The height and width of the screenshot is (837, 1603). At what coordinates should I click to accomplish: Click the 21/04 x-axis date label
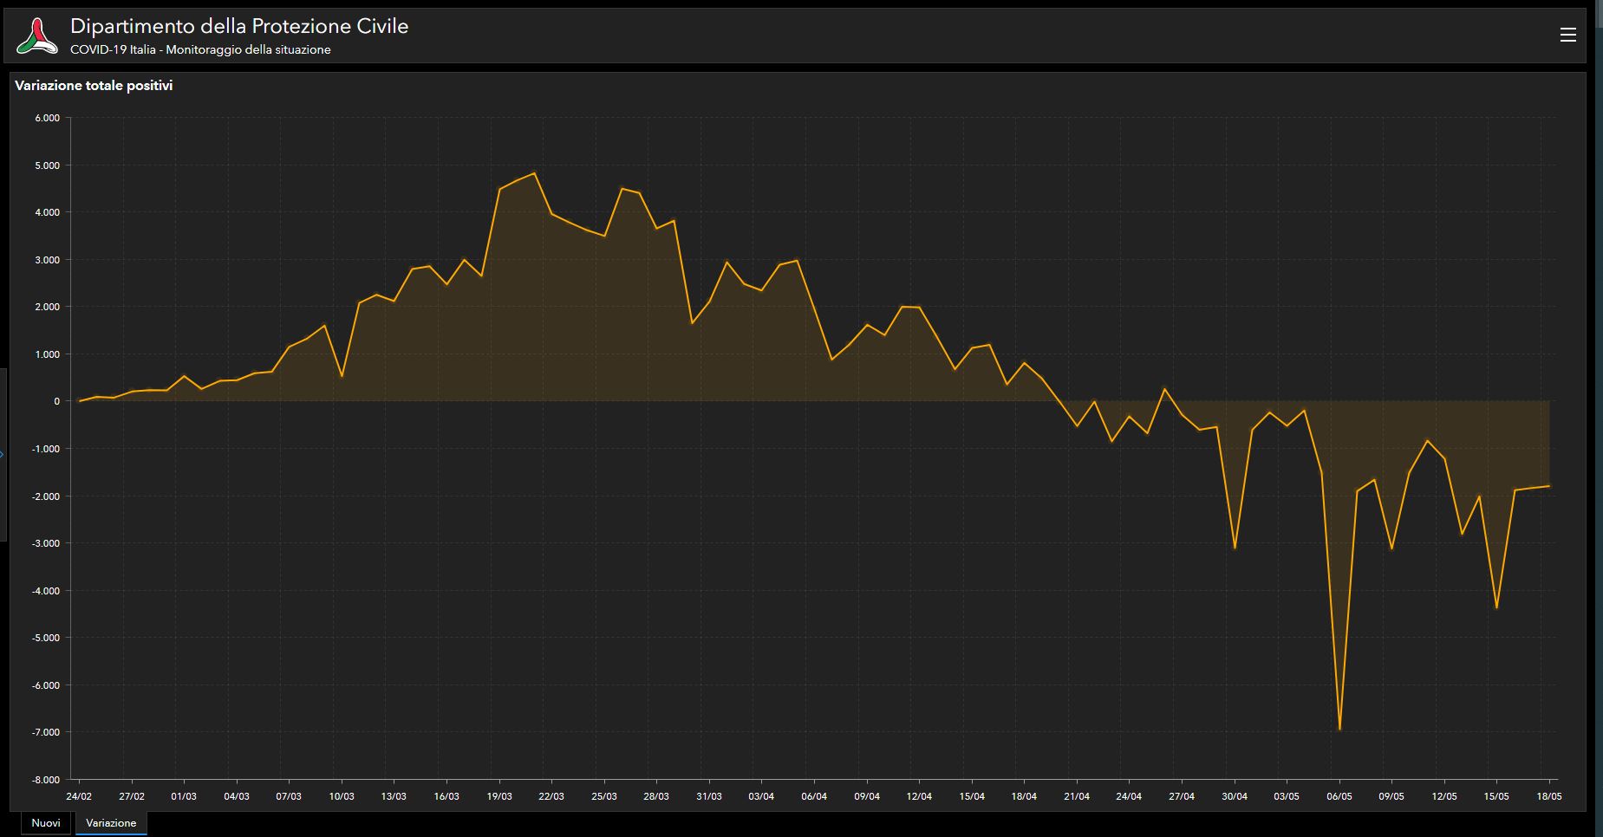coord(1077,796)
